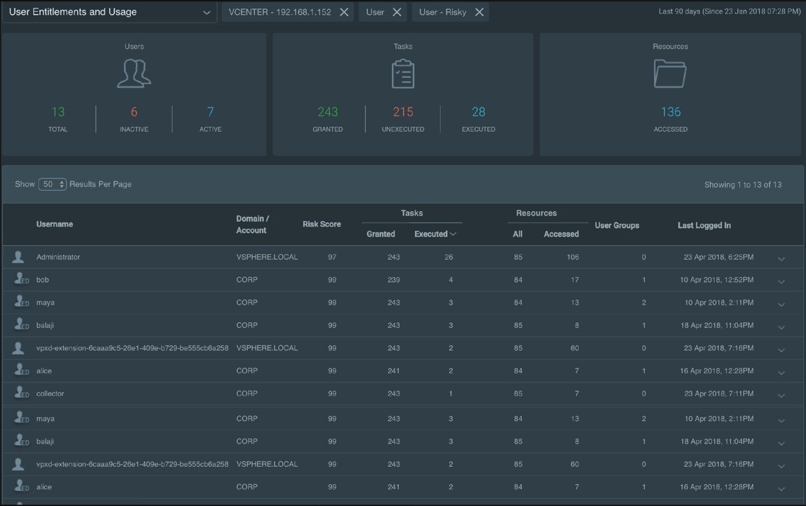The image size is (806, 506).
Task: Sort by Last Logged In column
Action: click(703, 226)
